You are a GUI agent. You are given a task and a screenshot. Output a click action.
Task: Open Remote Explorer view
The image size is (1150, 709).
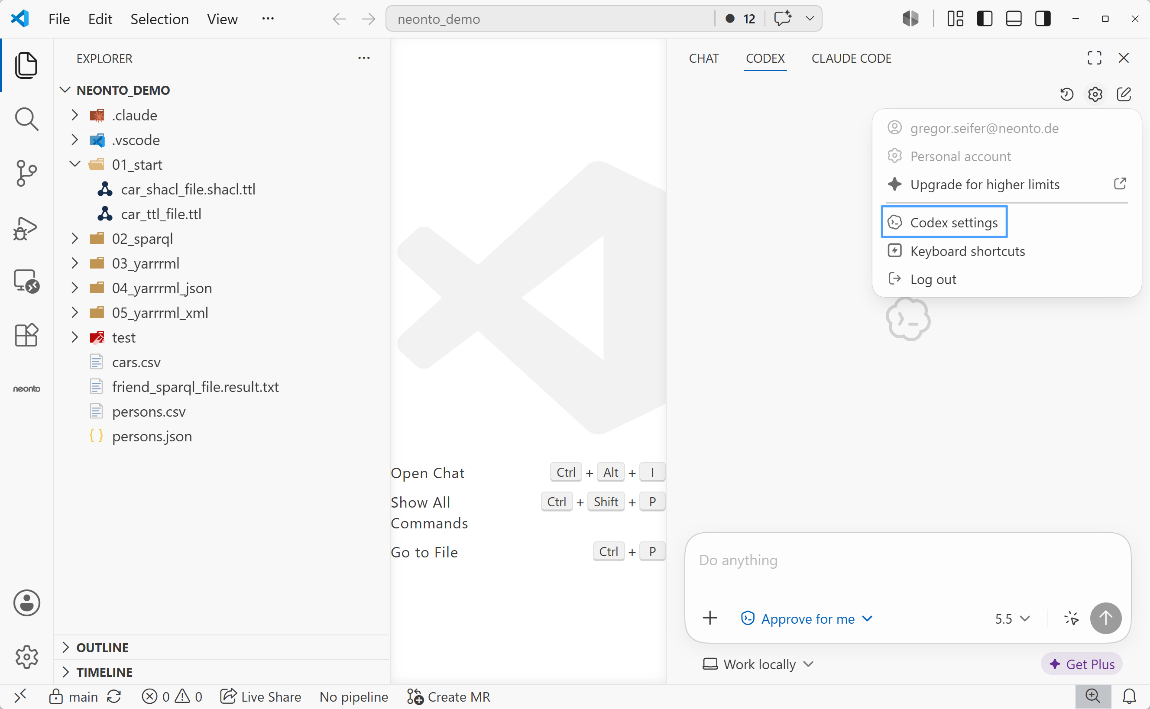pyautogui.click(x=26, y=282)
